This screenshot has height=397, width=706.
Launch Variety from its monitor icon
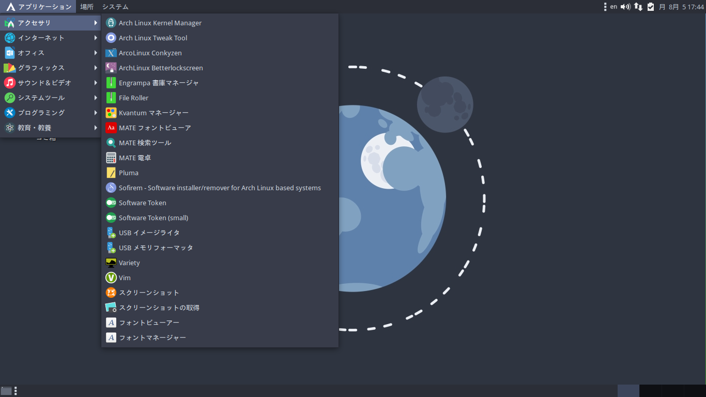point(111,263)
